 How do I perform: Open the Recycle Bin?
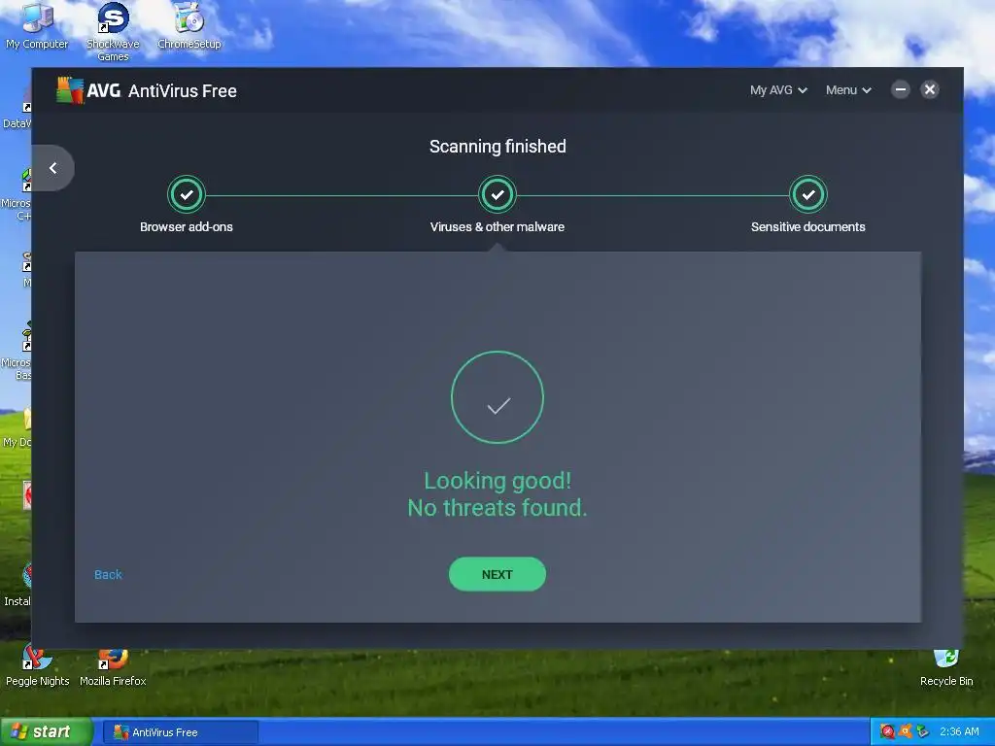click(946, 668)
